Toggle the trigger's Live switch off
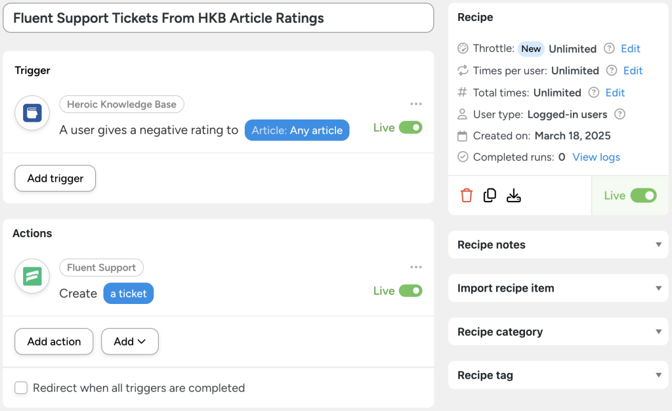 (413, 127)
